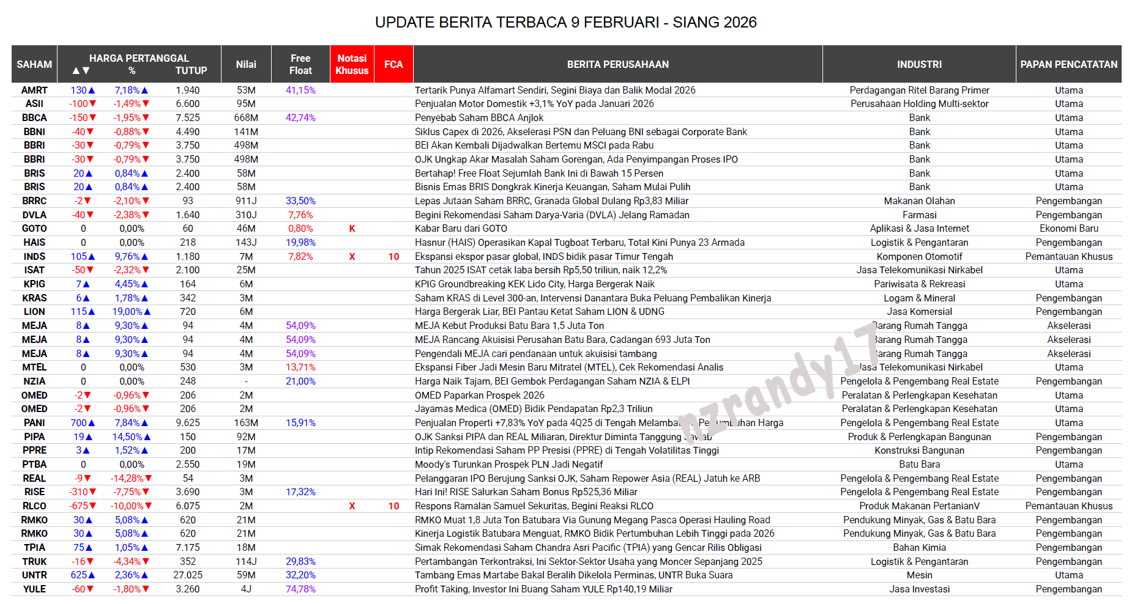The height and width of the screenshot is (604, 1129).
Task: Click the INDS ticker cell
Action: point(34,257)
